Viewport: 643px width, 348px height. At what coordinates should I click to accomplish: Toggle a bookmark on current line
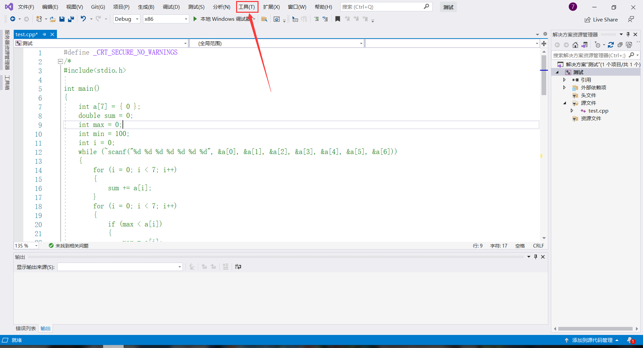click(338, 19)
